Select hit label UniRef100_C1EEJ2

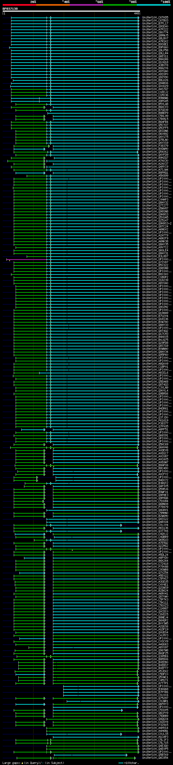click(155, 92)
